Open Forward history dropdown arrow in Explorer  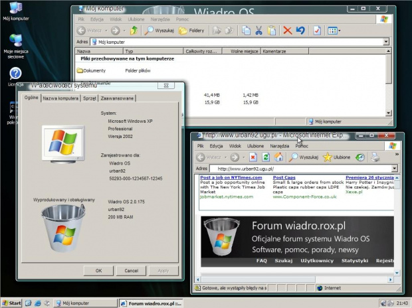point(124,31)
